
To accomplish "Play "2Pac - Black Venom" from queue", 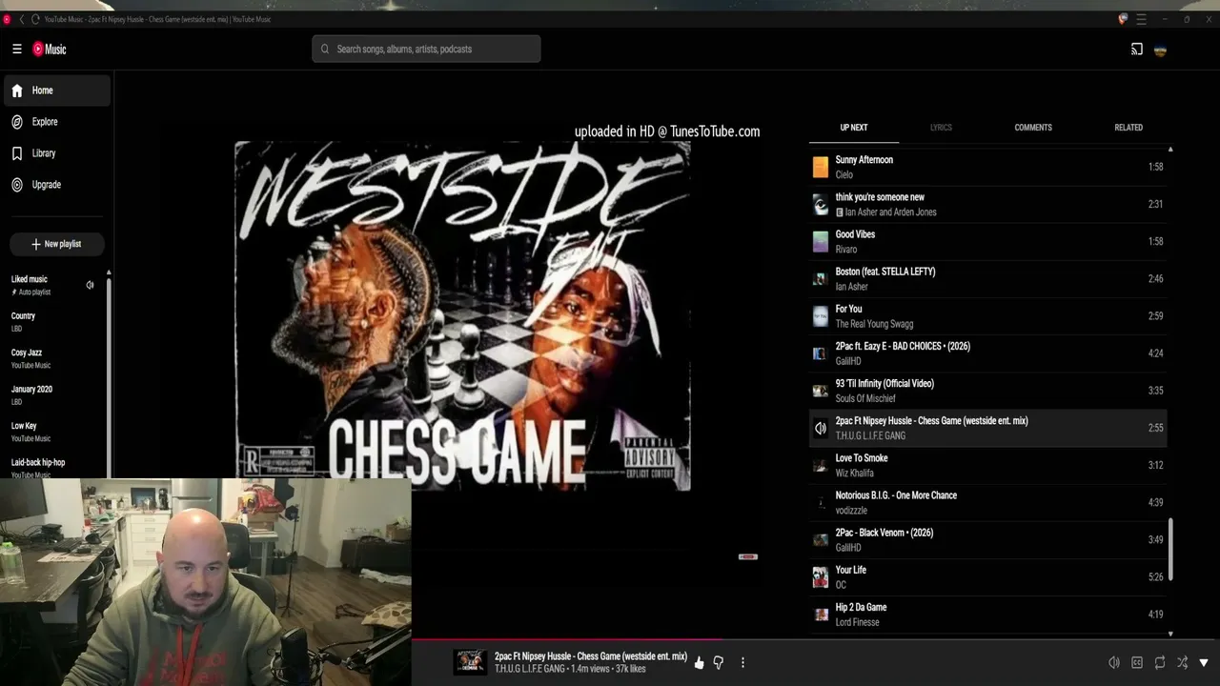I will [x=987, y=539].
